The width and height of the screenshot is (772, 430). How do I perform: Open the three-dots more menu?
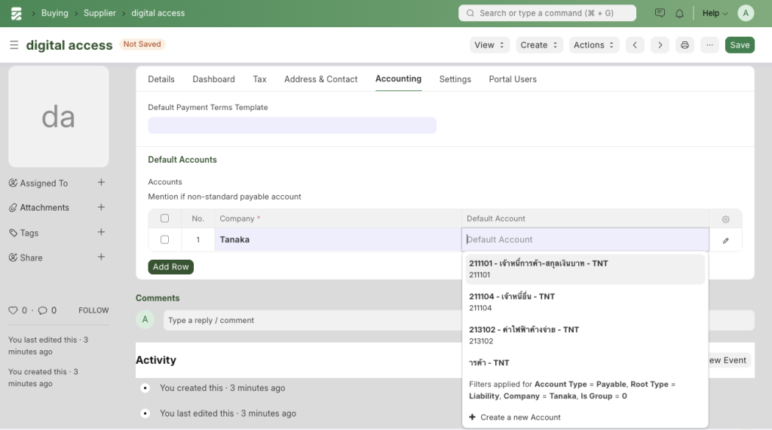709,45
